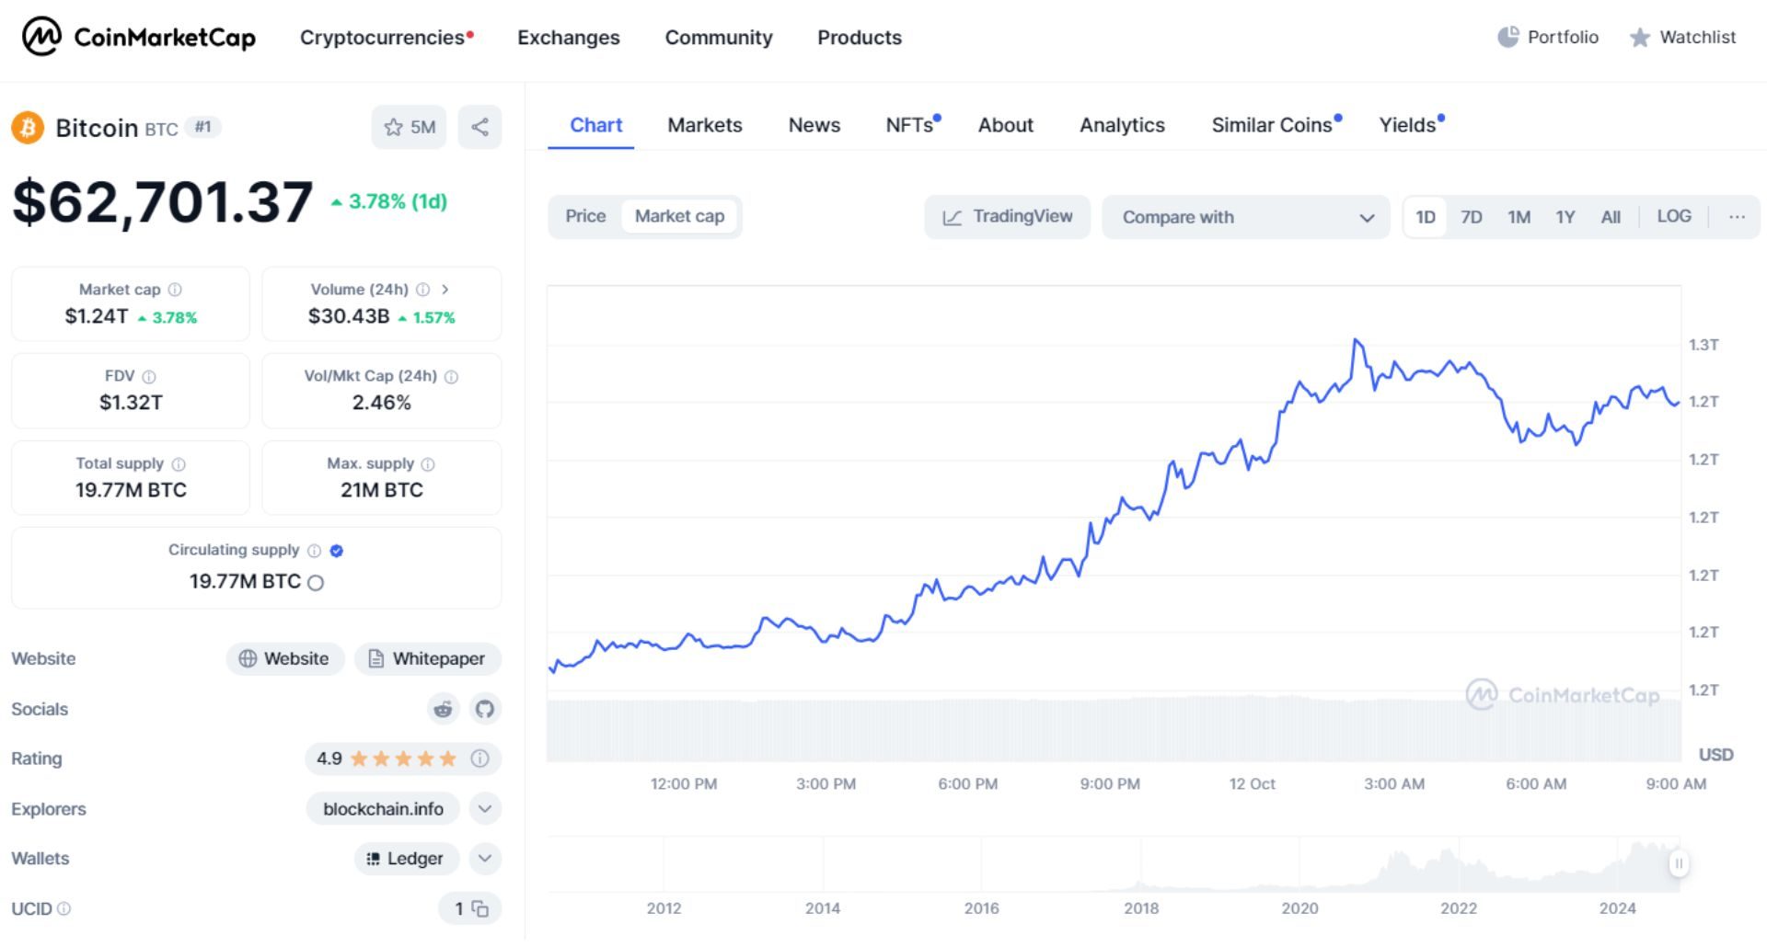
Task: Open Bitcoin's GitHub repository
Action: (484, 709)
